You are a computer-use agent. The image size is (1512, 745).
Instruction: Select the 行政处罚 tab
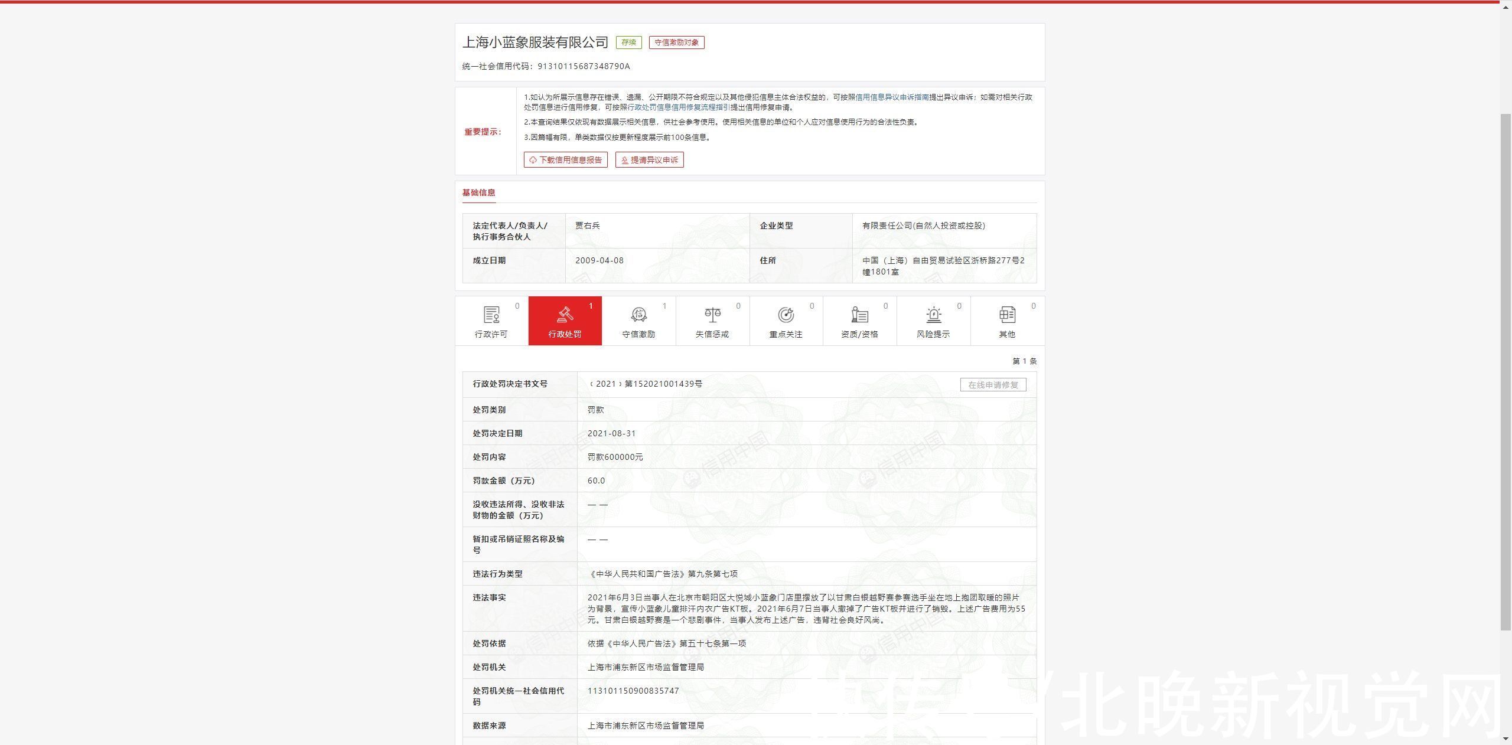(565, 321)
